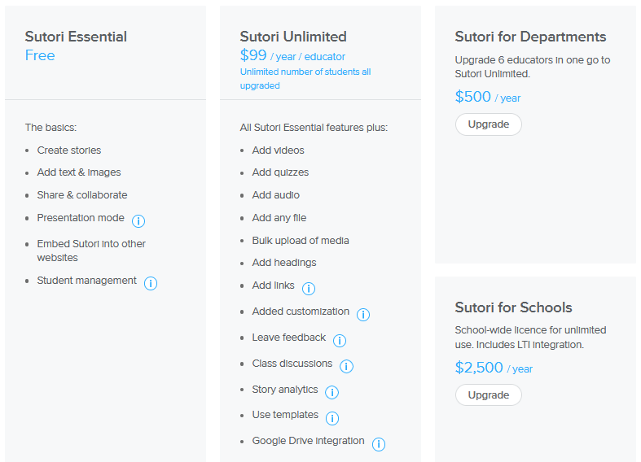This screenshot has height=462, width=641.
Task: Click the Free price label
Action: [x=40, y=55]
